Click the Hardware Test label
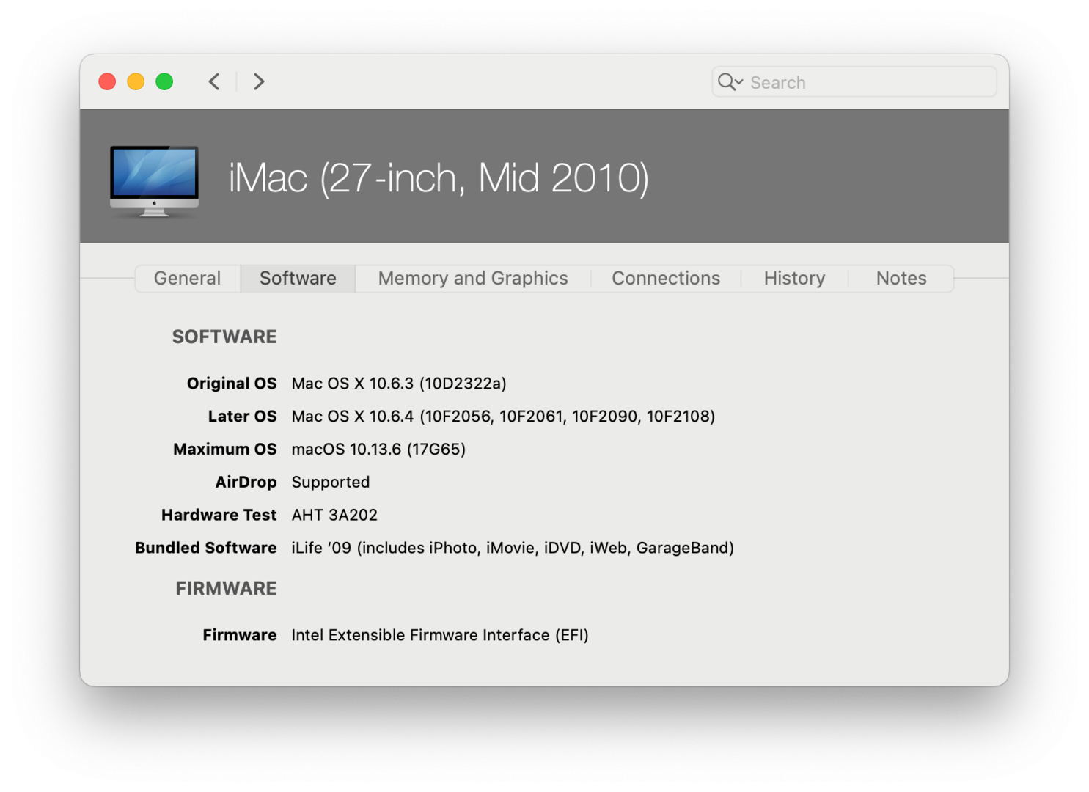1089x792 pixels. (x=219, y=516)
